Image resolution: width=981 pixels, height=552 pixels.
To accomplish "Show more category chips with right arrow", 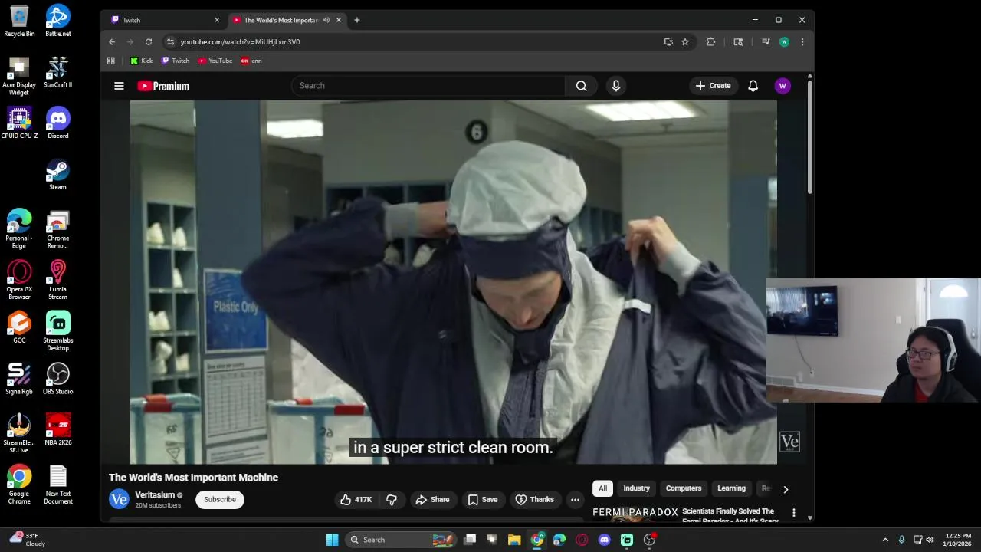I will [786, 489].
